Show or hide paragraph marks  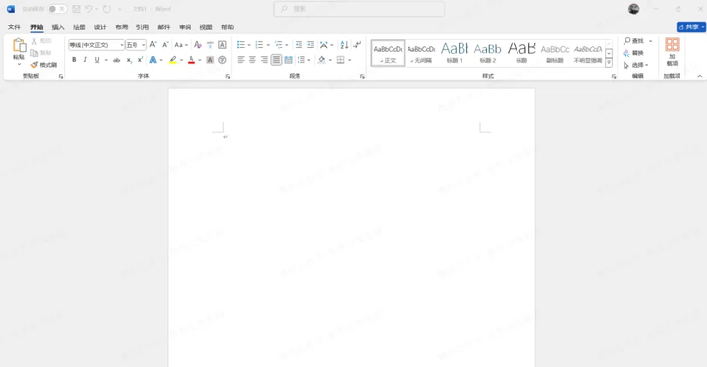pyautogui.click(x=357, y=44)
